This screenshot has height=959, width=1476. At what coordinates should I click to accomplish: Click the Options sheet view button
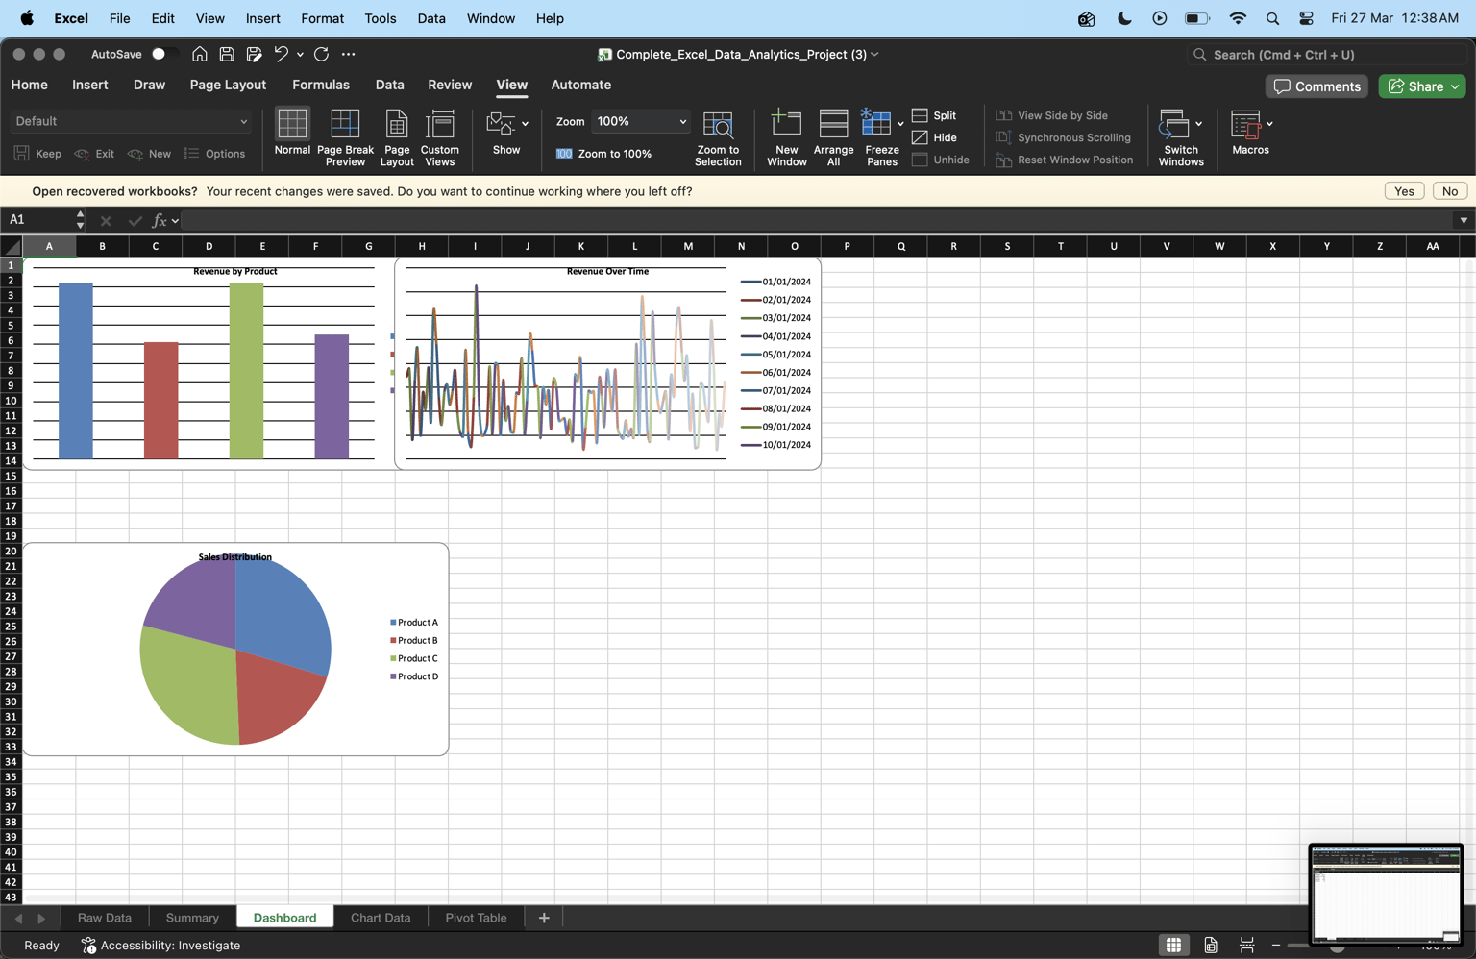tap(214, 154)
